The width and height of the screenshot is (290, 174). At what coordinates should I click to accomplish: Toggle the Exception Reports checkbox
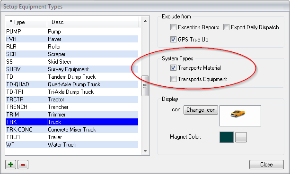click(173, 27)
